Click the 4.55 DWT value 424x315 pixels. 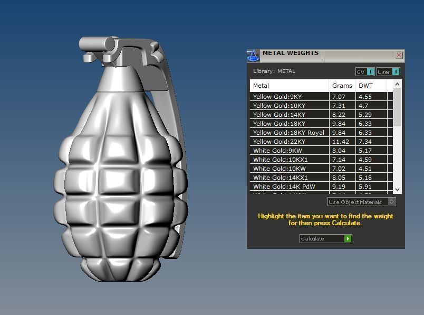[365, 97]
